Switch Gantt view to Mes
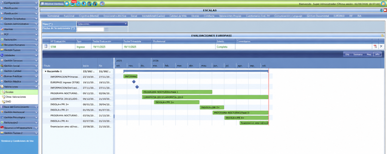387x154 pixels. pyautogui.click(x=369, y=54)
